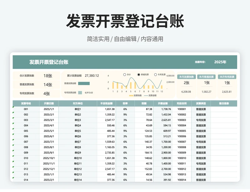The image size is (250, 192).
Task: Click the 6,915.63 special invoice amount
Action: click(x=89, y=93)
